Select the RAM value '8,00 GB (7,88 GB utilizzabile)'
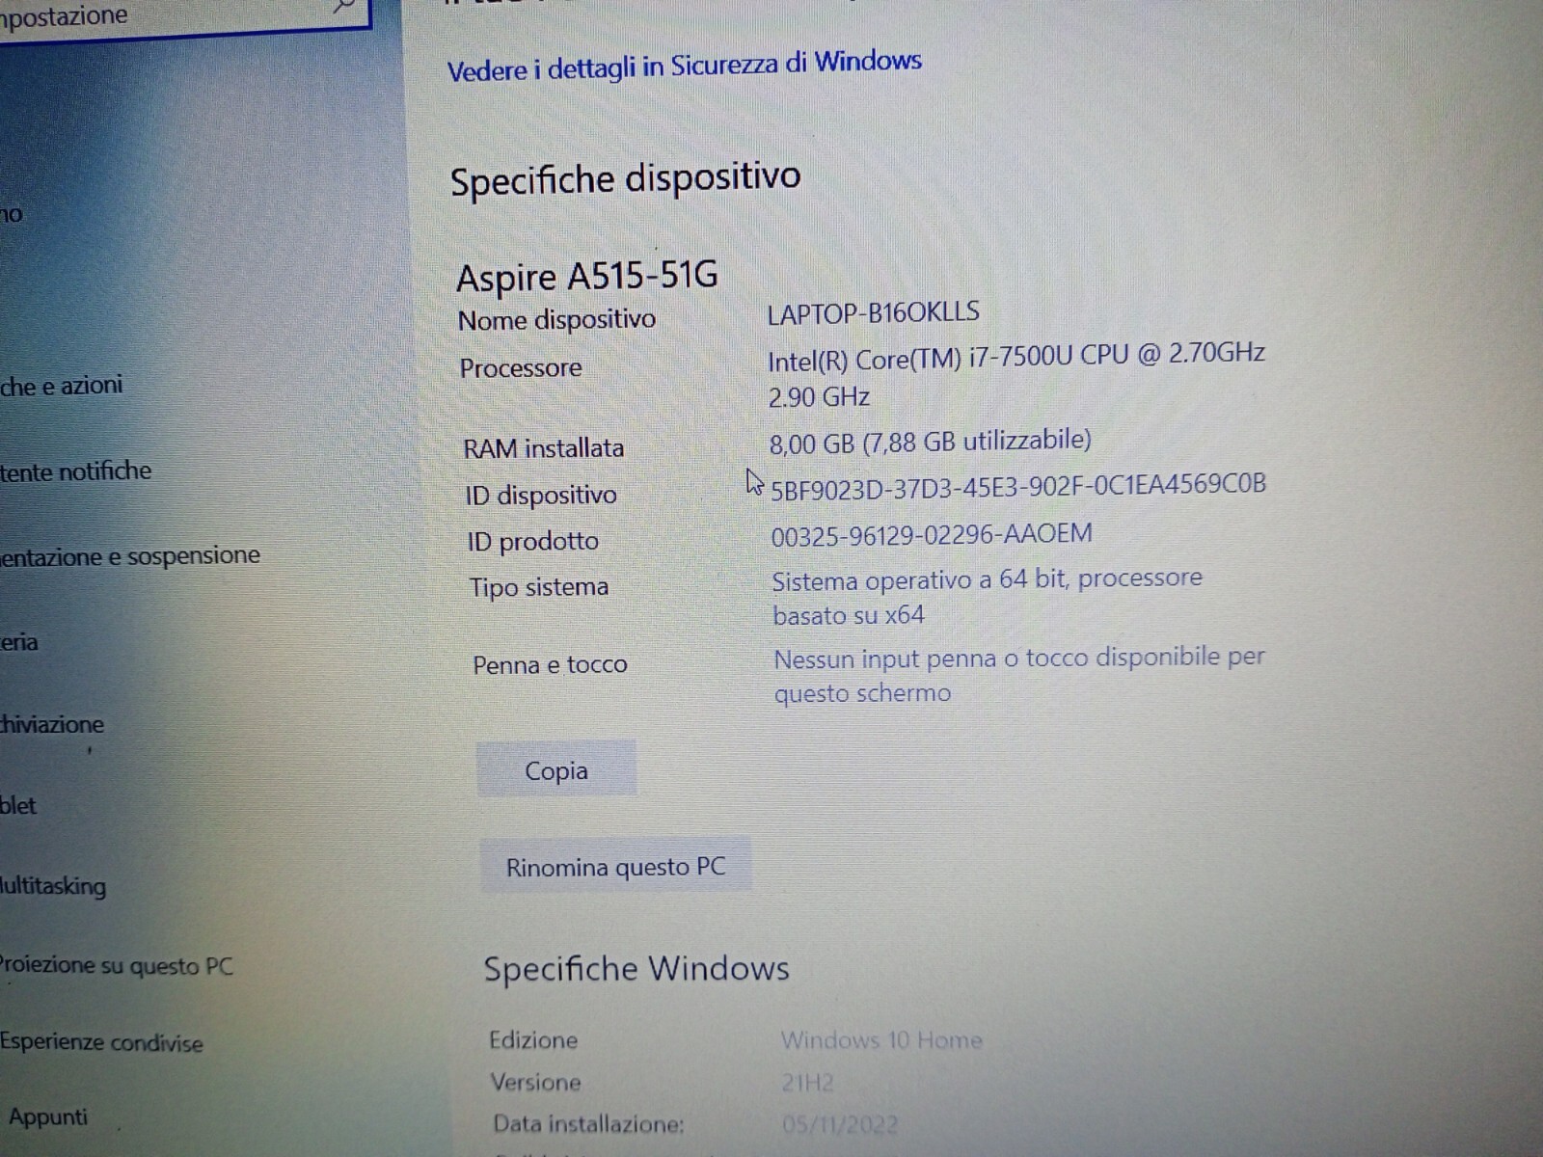 point(931,442)
